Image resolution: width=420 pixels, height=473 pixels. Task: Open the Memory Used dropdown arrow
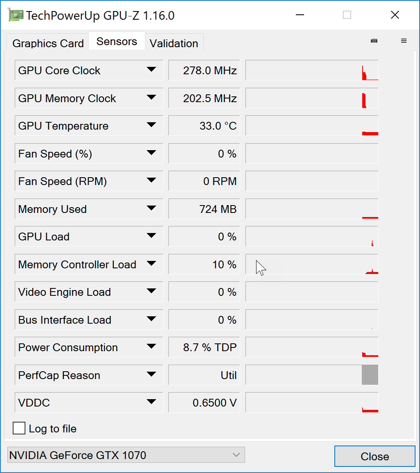(x=151, y=208)
